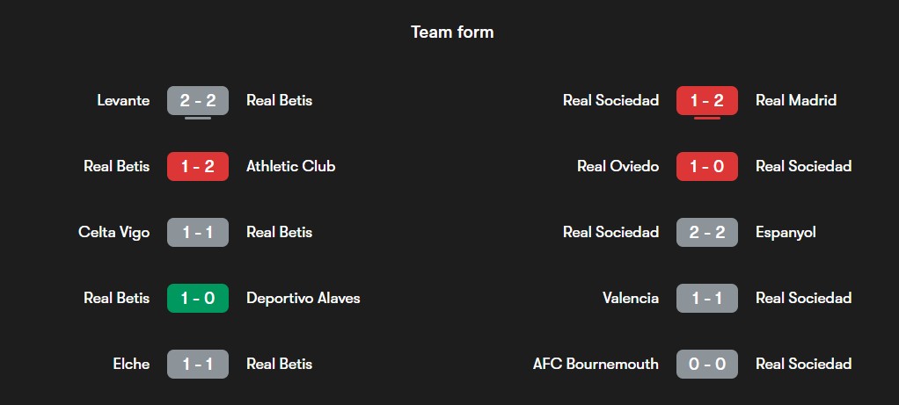Open the green 1 - 0 win badge against Deportivo Alaves
The height and width of the screenshot is (405, 899).
click(x=198, y=298)
